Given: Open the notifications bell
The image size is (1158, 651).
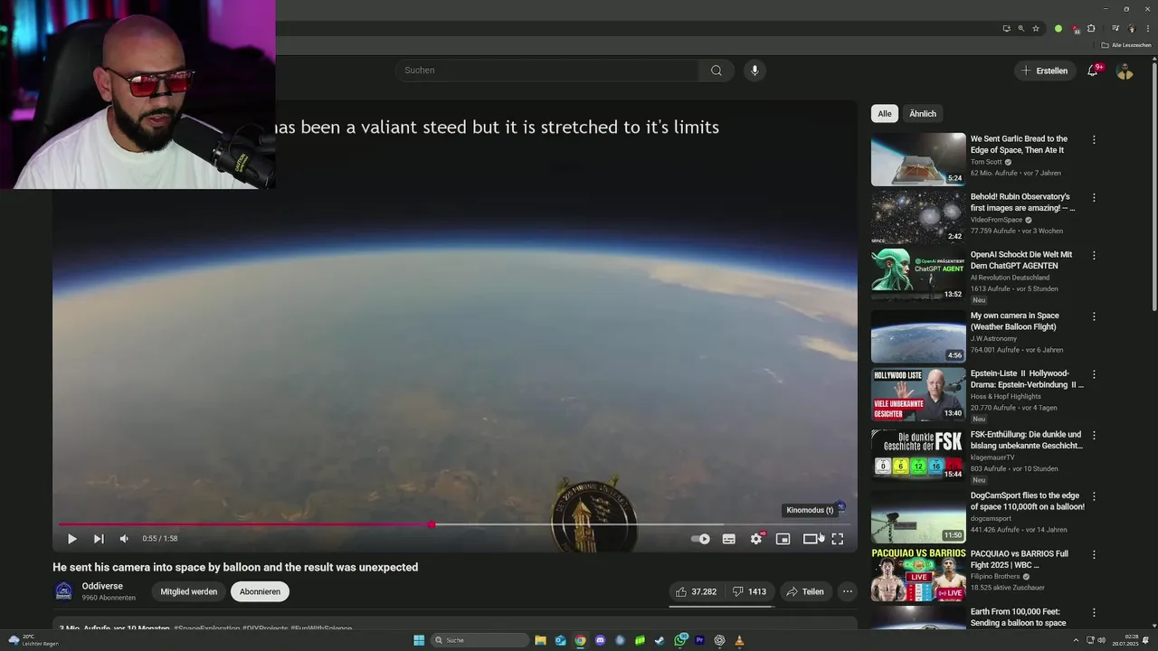Looking at the screenshot, I should tap(1093, 71).
